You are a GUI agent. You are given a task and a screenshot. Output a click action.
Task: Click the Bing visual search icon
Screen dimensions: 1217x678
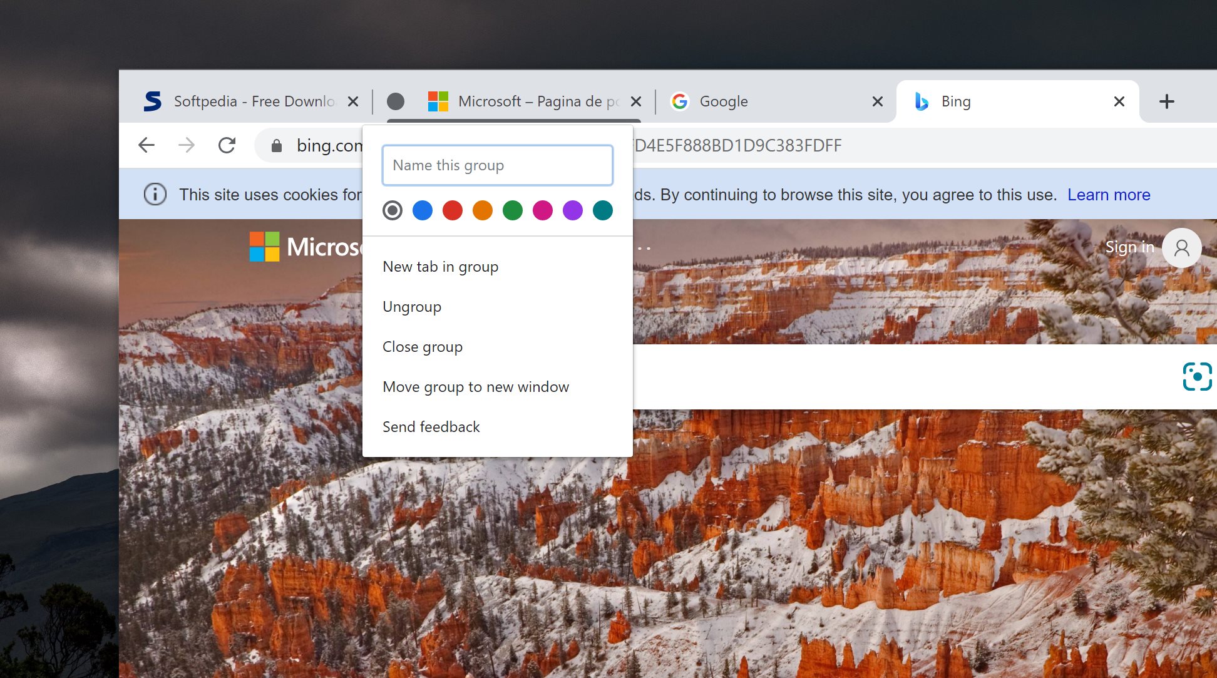pos(1195,376)
